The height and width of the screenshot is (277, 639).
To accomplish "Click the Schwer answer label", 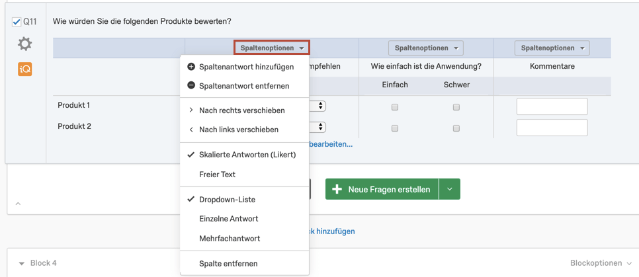I will 456,85.
